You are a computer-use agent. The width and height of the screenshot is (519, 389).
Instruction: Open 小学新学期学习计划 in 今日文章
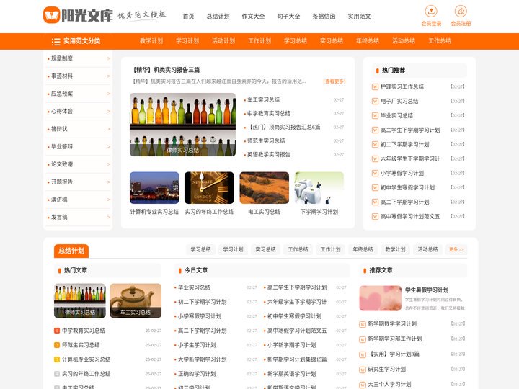pos(292,345)
